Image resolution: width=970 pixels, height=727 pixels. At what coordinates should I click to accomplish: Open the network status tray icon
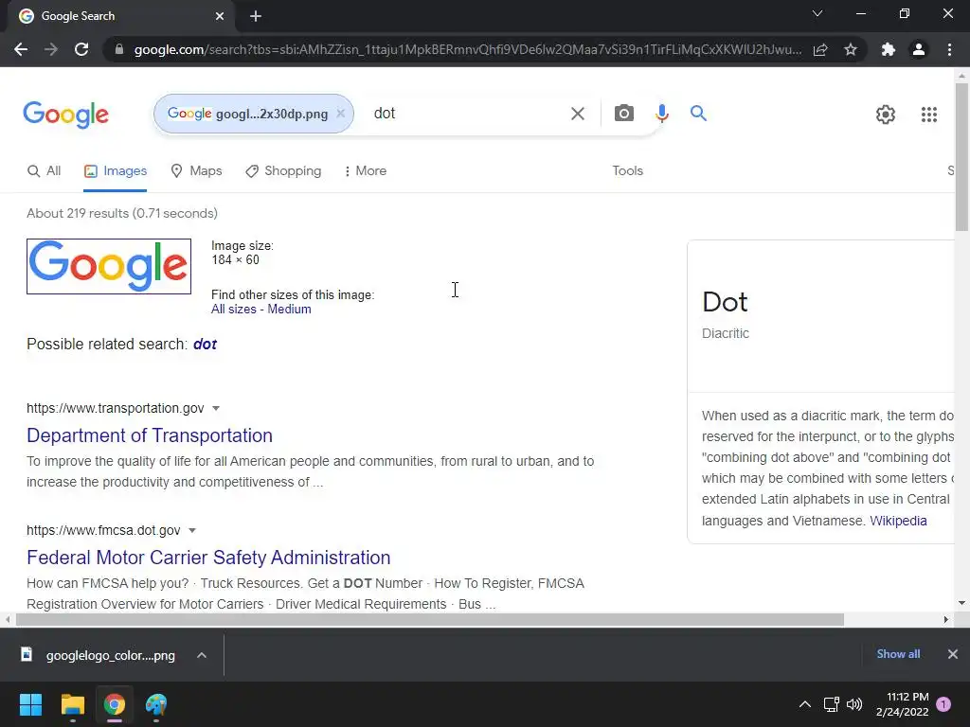831,704
